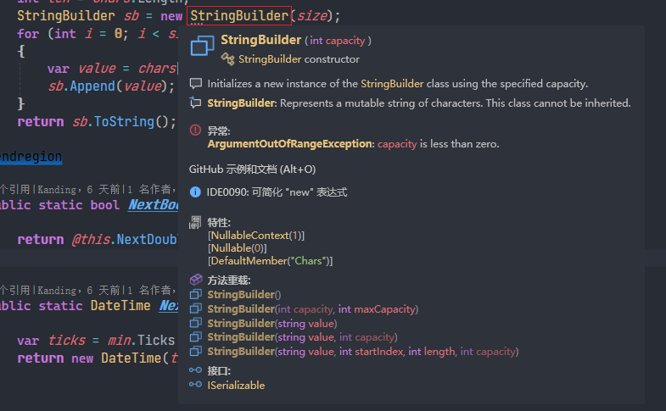Click the interface icon beside 接口
Viewport: 666px width, 411px height.
point(196,370)
